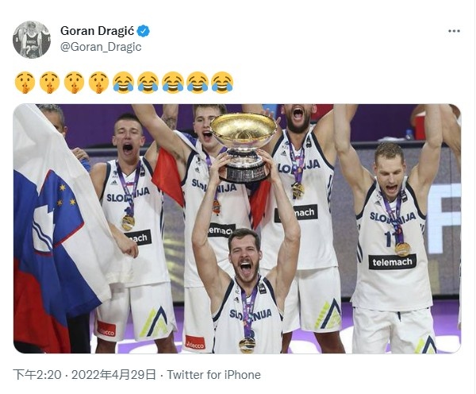Click the fourth shushing face emoji
Image resolution: width=476 pixels, height=394 pixels.
click(98, 83)
